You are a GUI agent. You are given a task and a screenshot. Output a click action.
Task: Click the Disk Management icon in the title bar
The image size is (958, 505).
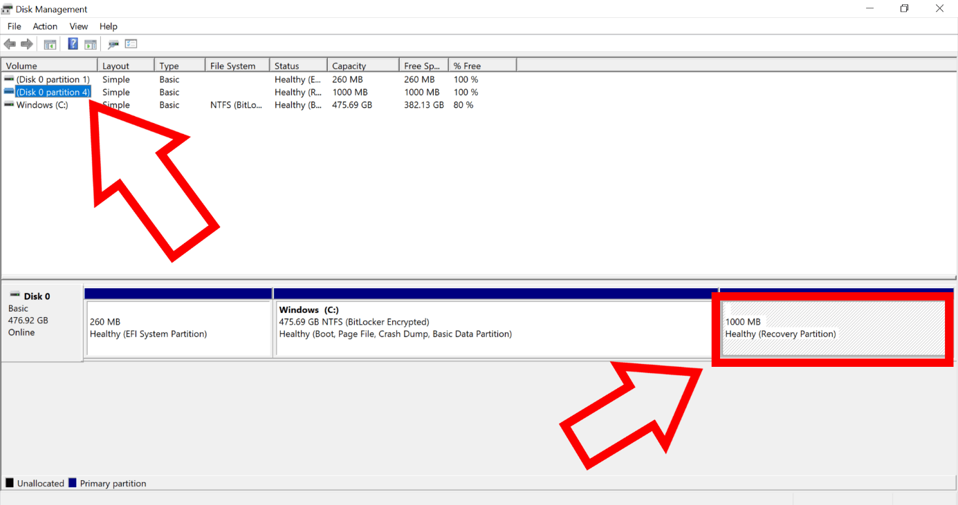pyautogui.click(x=7, y=8)
